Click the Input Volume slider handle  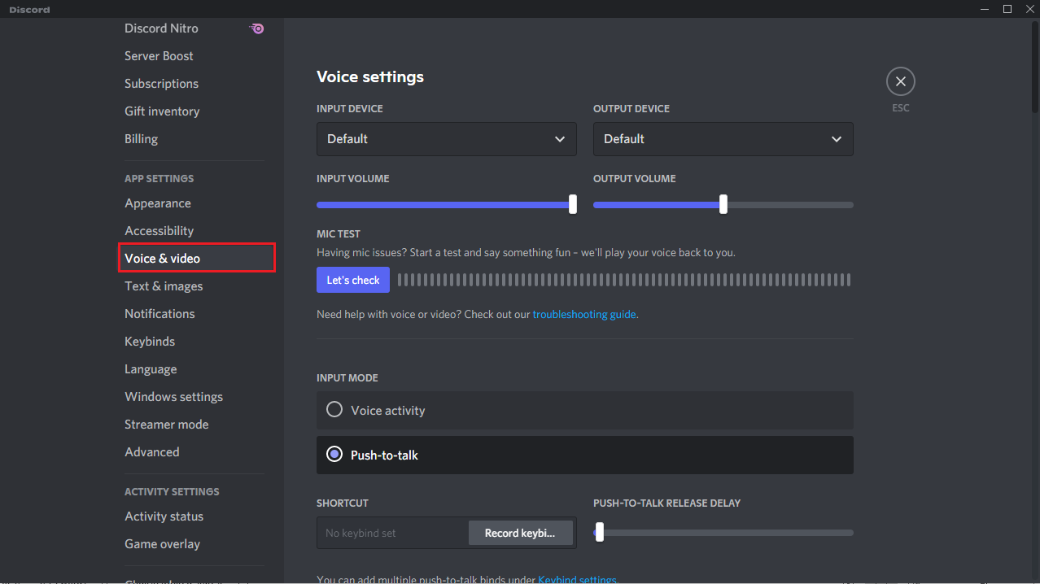[x=572, y=204]
